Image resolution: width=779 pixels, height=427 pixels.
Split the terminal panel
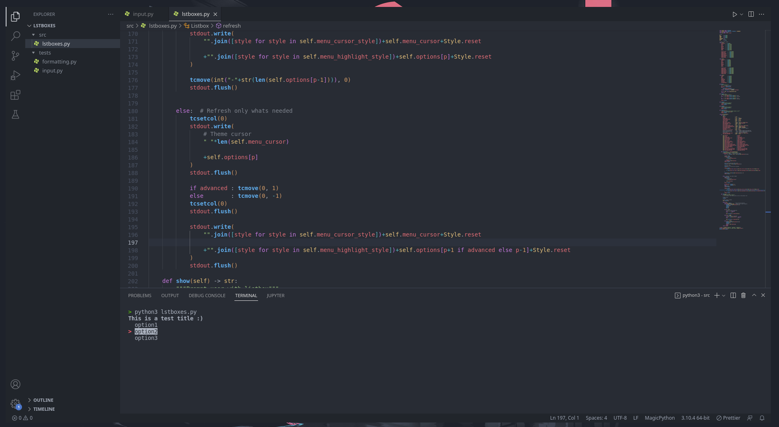click(733, 296)
